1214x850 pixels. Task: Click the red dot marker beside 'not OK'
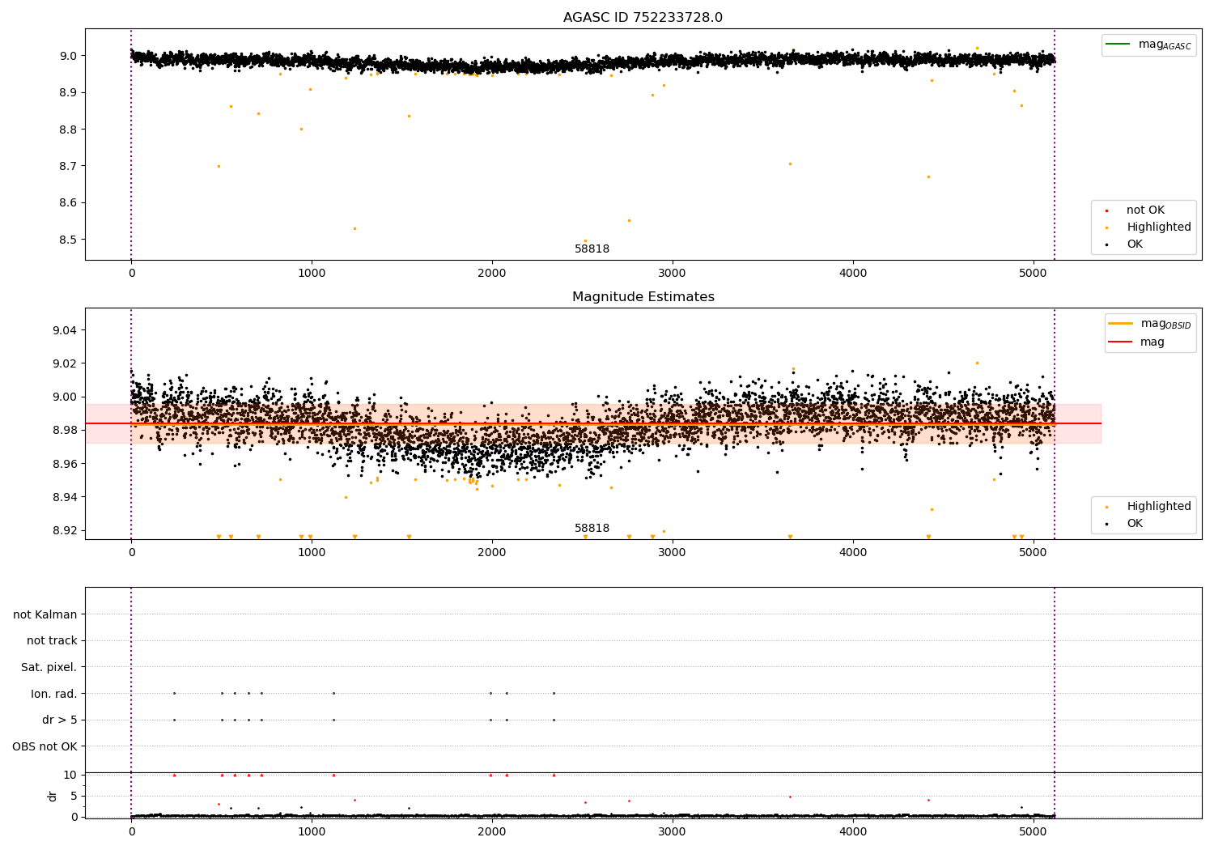[x=1106, y=210]
